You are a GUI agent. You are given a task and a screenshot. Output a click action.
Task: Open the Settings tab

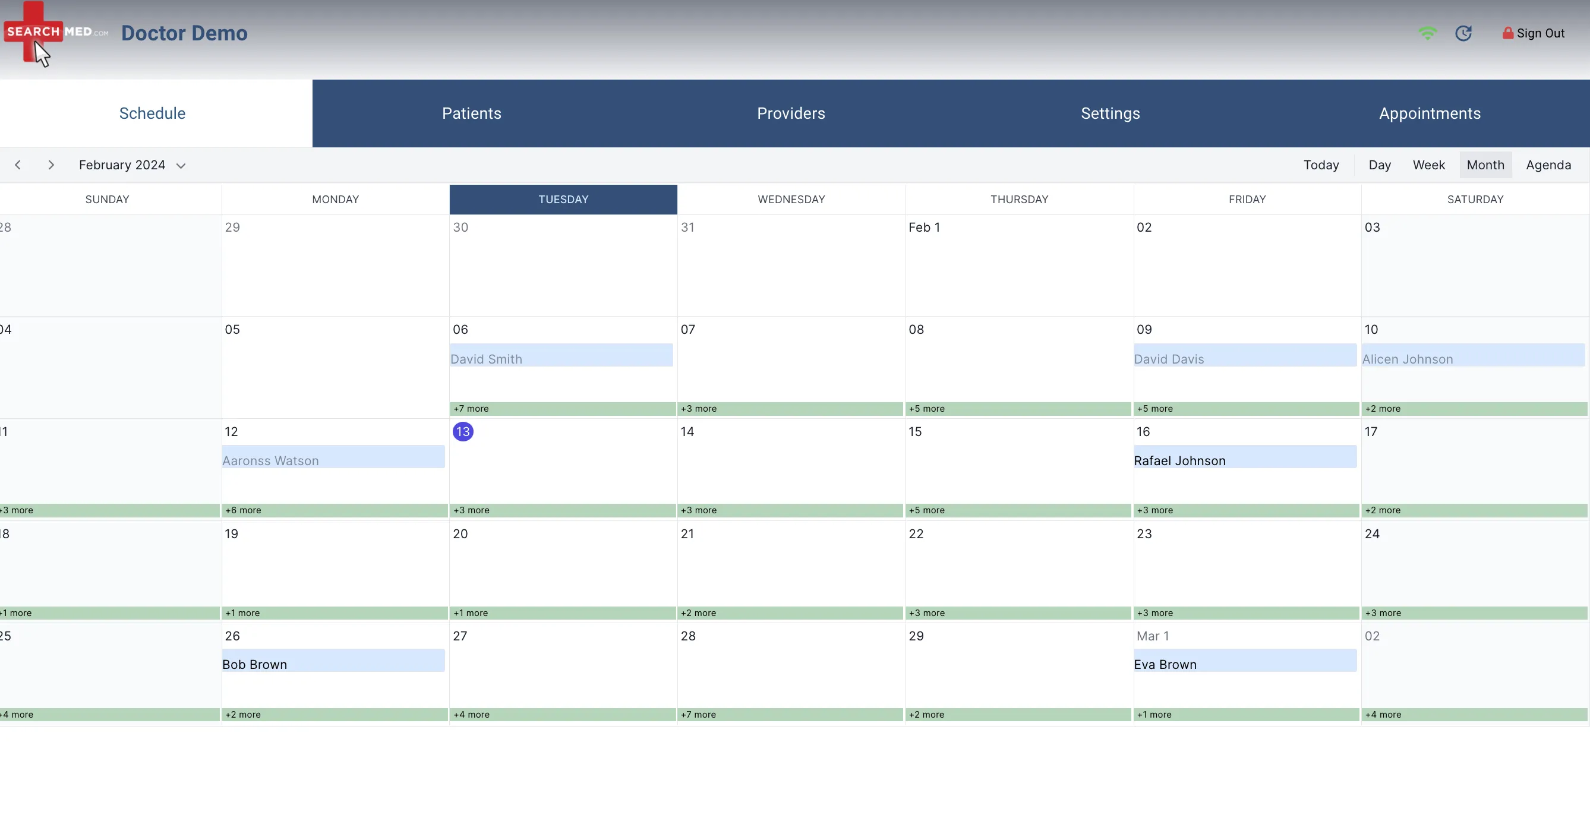pyautogui.click(x=1110, y=113)
